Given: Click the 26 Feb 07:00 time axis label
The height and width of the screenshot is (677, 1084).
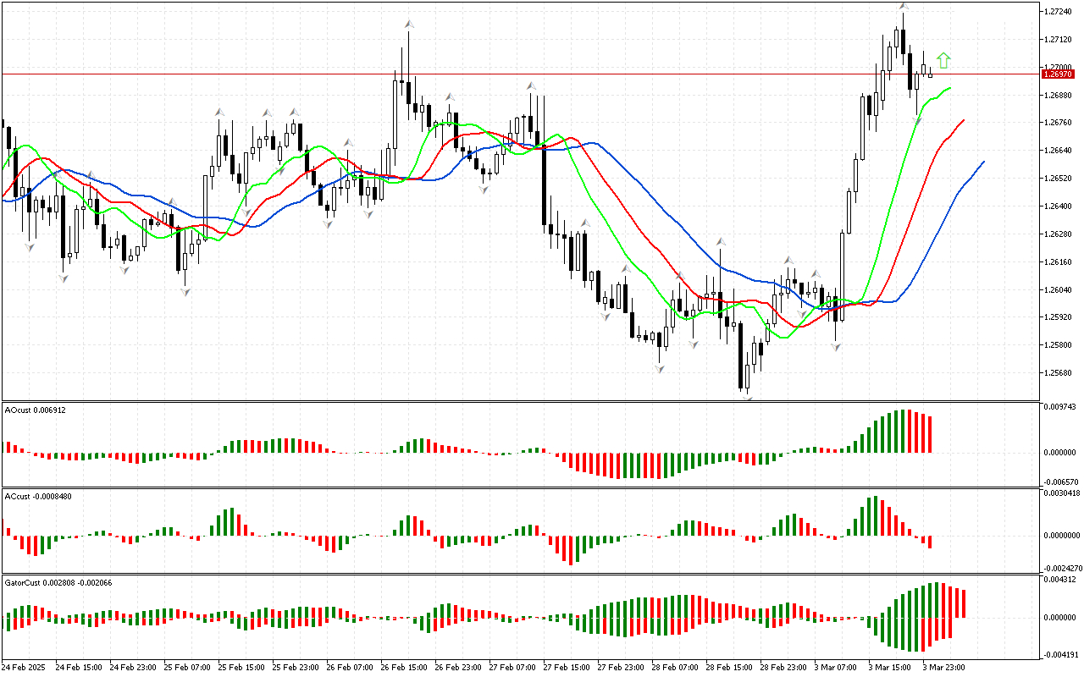Looking at the screenshot, I should click(350, 668).
